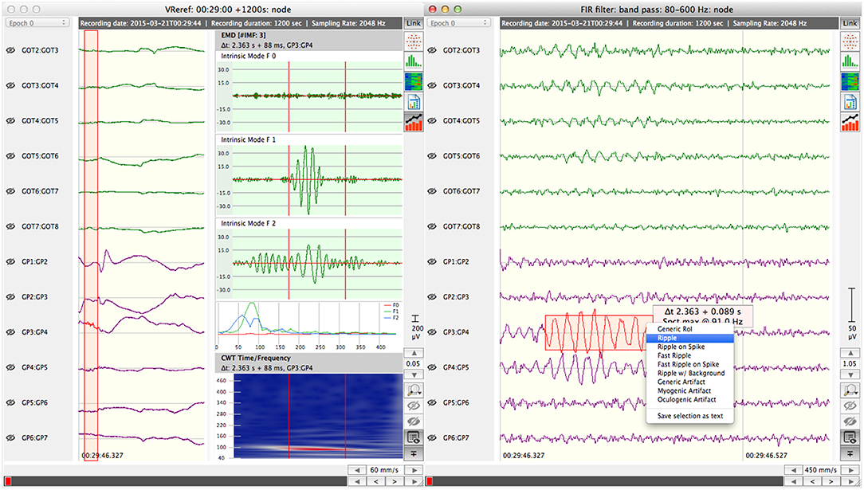The height and width of the screenshot is (490, 864).
Task: Click red position marker on VReref timeline
Action: 8,482
